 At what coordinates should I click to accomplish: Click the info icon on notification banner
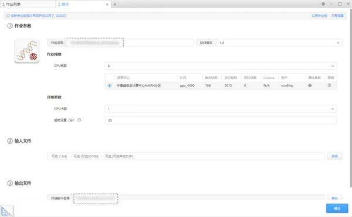8,16
